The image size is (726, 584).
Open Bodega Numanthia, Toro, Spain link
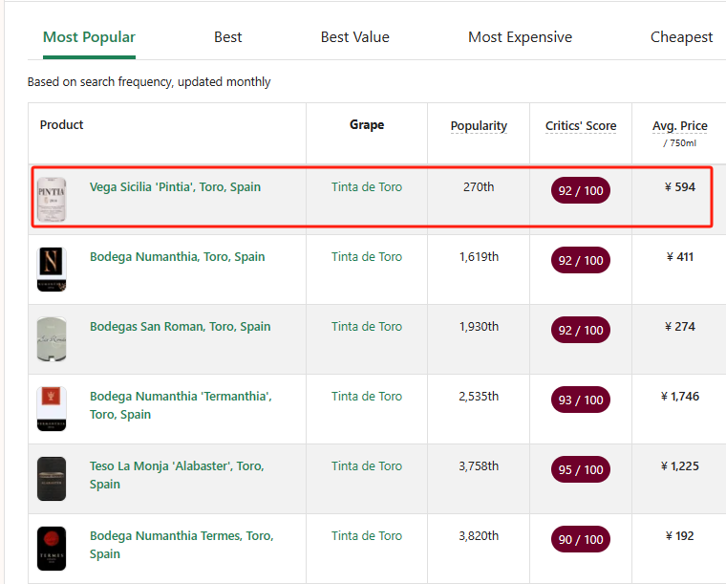tap(177, 257)
